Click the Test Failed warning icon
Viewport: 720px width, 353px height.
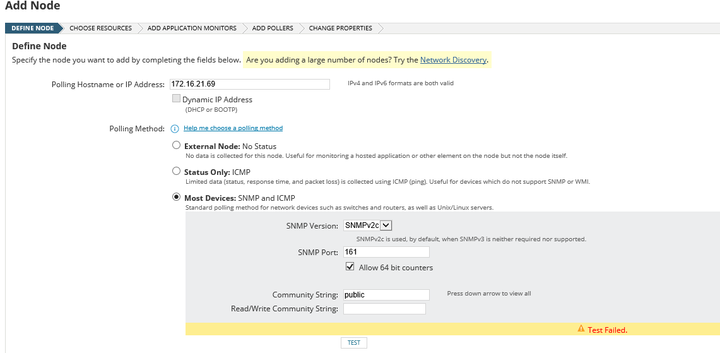(581, 328)
